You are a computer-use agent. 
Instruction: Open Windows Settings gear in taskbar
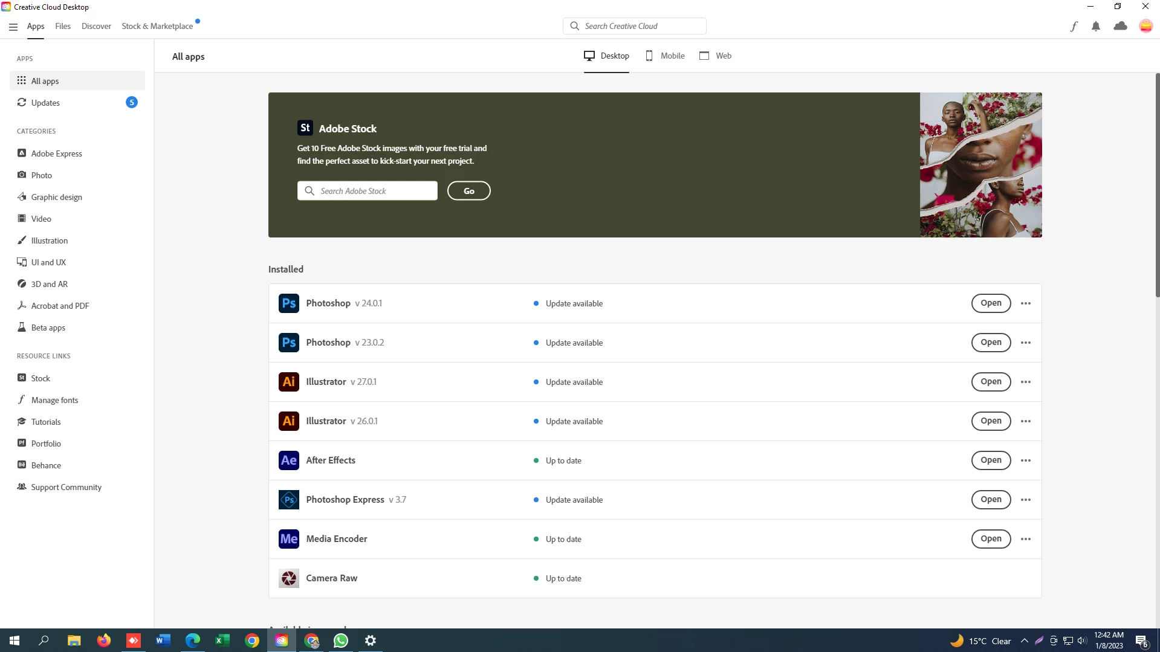pyautogui.click(x=371, y=641)
